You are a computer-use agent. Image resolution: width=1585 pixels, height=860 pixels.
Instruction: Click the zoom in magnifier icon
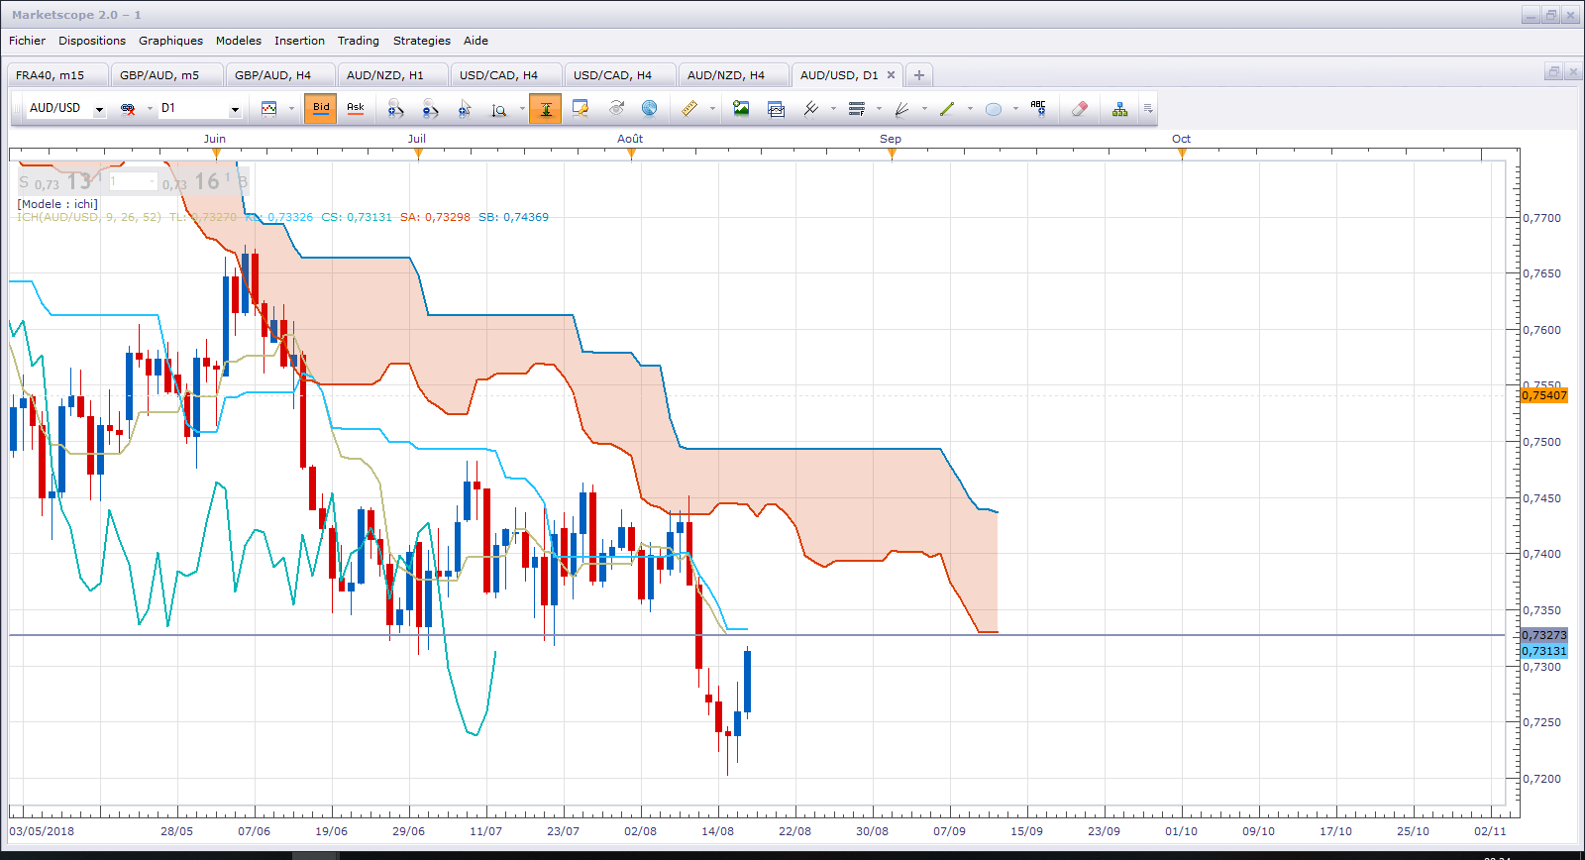(395, 109)
